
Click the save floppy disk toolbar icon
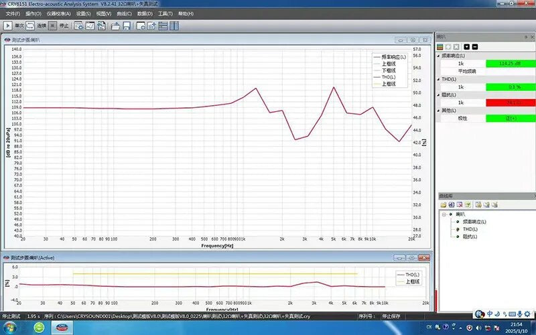click(126, 26)
